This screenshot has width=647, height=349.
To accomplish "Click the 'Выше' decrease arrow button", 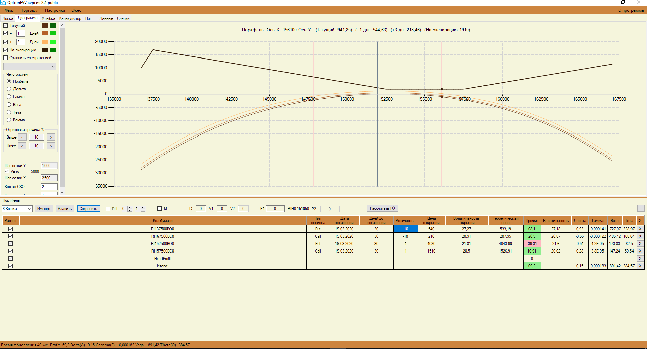I will (x=22, y=137).
